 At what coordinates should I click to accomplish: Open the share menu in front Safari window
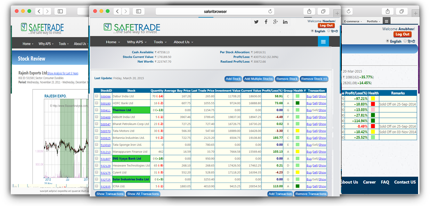point(309,11)
